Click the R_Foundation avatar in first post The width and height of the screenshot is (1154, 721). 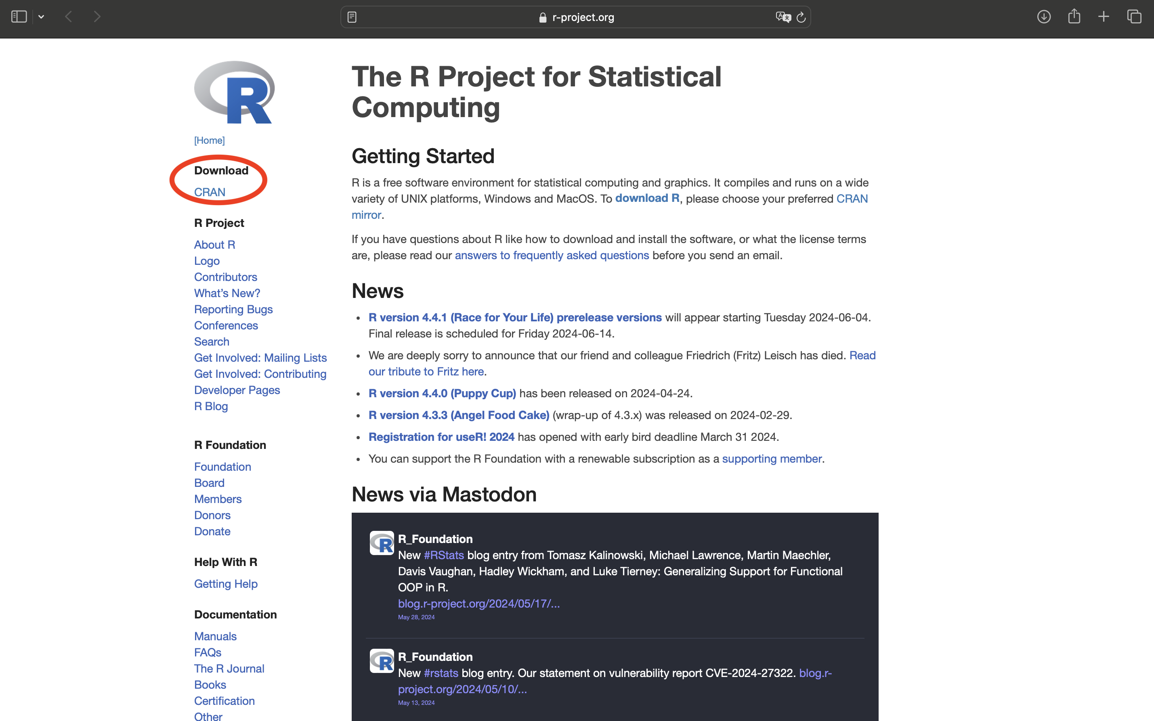[x=382, y=543]
